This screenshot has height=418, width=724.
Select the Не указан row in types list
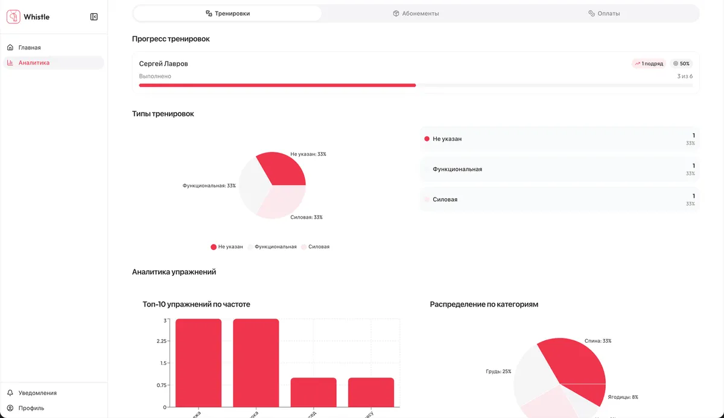click(x=559, y=139)
